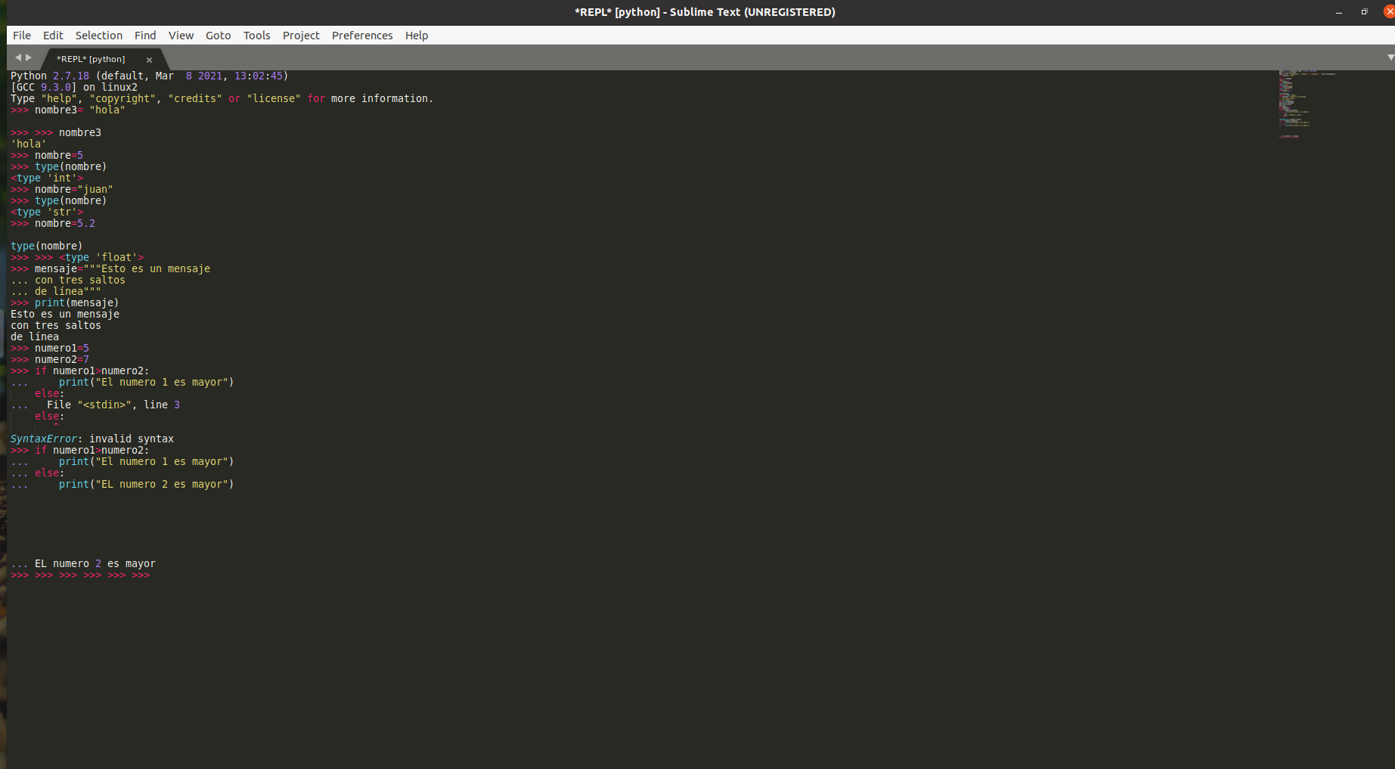Select the *REPL* [python] tab
This screenshot has width=1395, height=769.
pyautogui.click(x=91, y=59)
